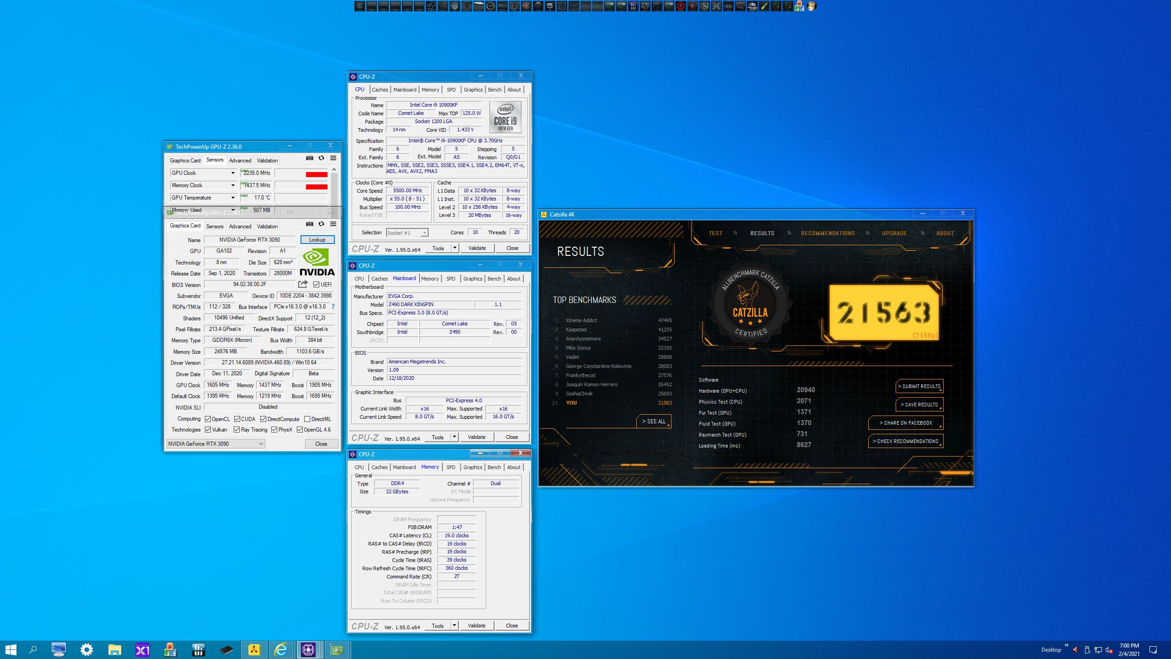Viewport: 1171px width, 659px height.
Task: Open the SPD tab in the CPU-Z Memory window
Action: tap(451, 467)
